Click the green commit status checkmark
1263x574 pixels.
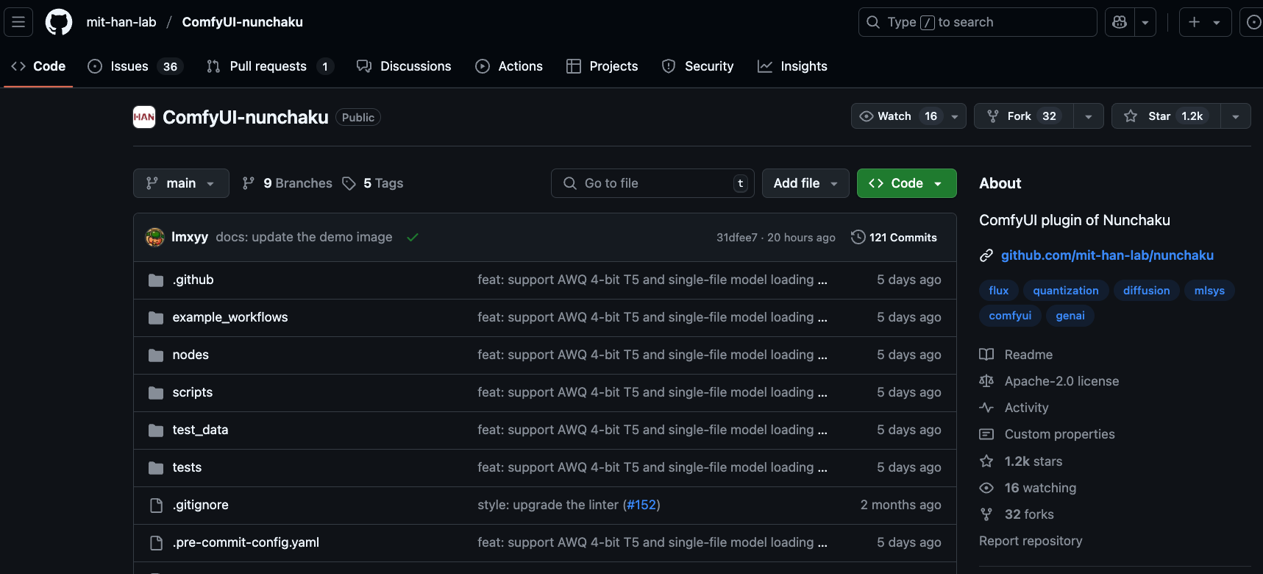(413, 237)
